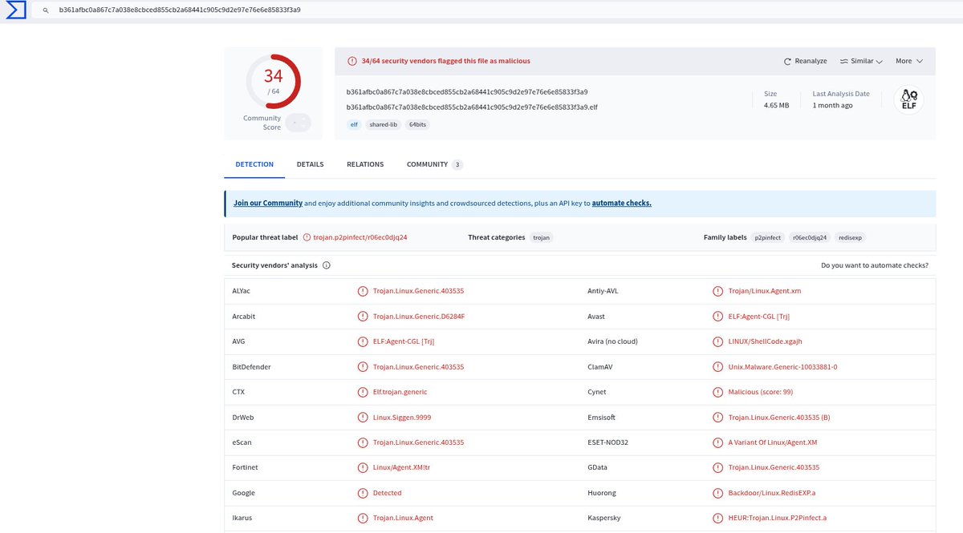The height and width of the screenshot is (533, 963).
Task: Select the Backdoor/Linux.RedisEXP.a detection text
Action: point(772,493)
